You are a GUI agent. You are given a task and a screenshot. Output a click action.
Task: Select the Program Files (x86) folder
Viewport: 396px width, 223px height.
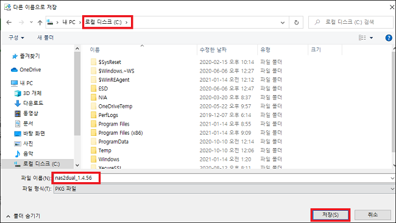pyautogui.click(x=121, y=133)
